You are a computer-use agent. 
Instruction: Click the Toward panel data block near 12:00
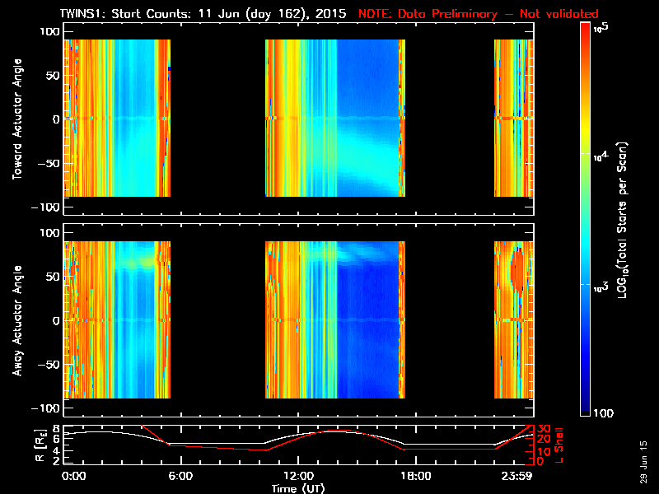click(x=335, y=118)
